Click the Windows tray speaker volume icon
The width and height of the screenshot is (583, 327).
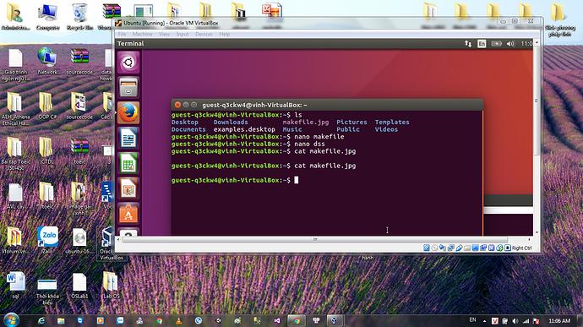point(515,321)
